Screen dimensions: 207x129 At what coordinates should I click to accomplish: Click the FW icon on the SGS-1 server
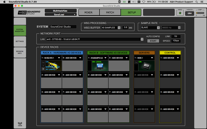[x=136, y=62]
